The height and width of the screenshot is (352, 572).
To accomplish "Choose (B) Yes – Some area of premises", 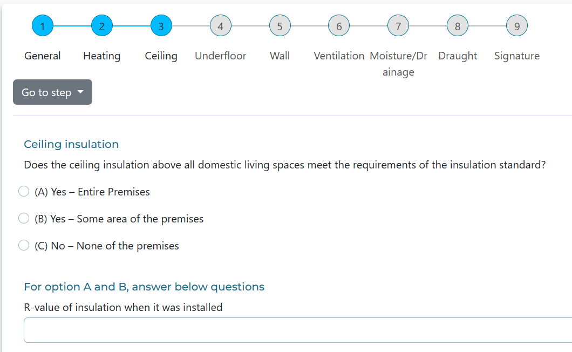I will pos(24,218).
